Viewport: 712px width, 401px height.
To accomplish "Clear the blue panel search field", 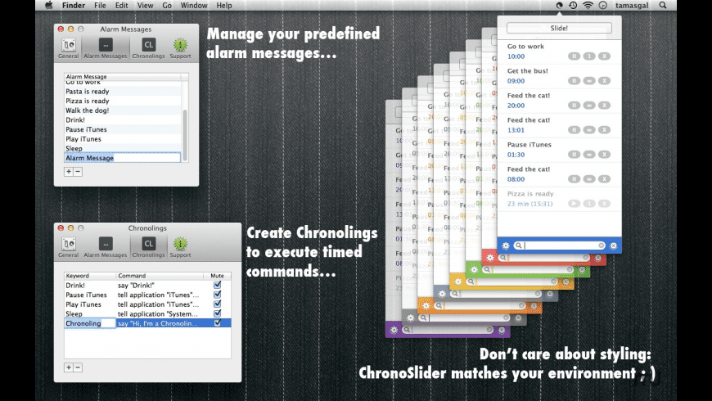I will coord(602,246).
